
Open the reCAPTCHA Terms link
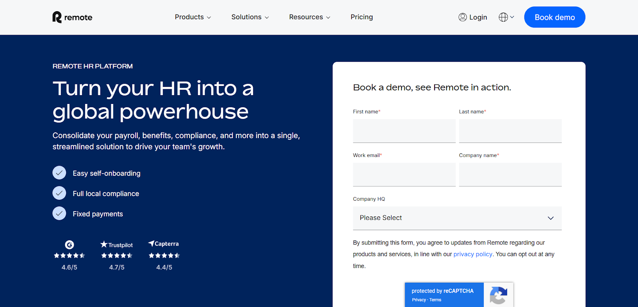click(x=435, y=300)
